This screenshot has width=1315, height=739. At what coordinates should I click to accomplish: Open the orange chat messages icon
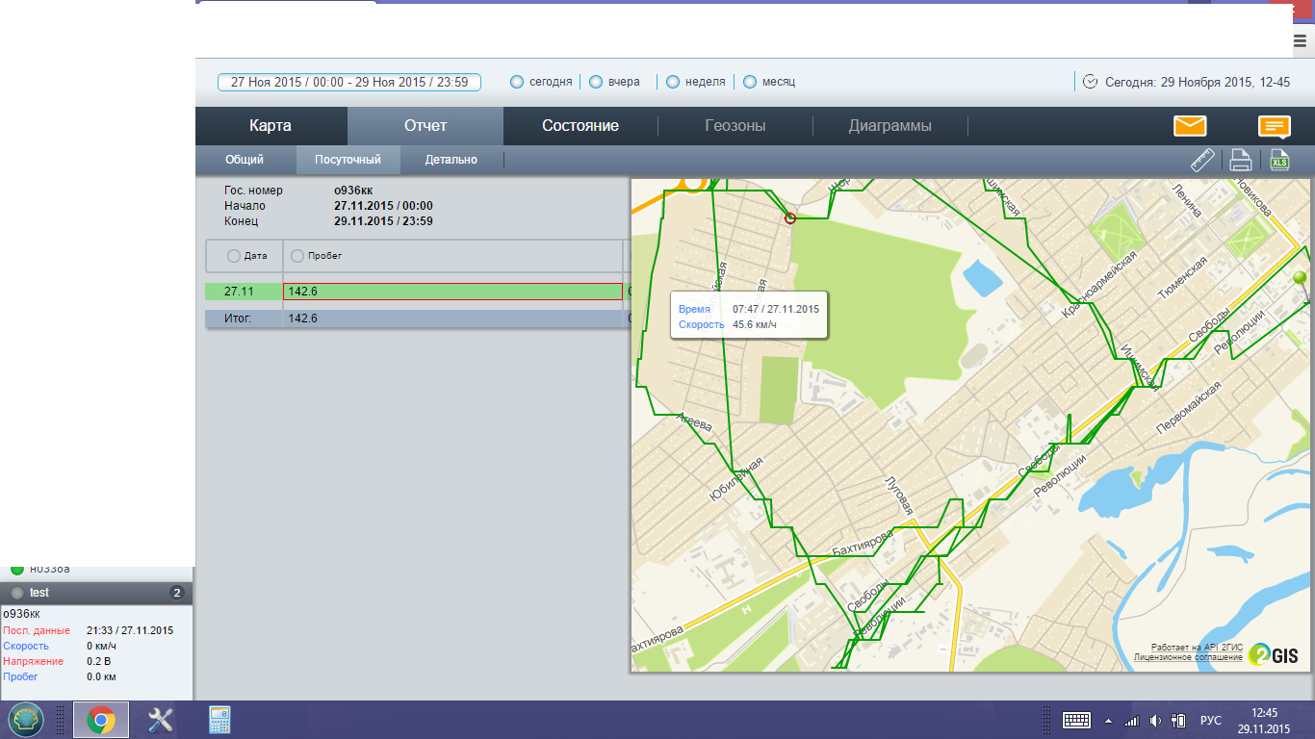(1274, 126)
